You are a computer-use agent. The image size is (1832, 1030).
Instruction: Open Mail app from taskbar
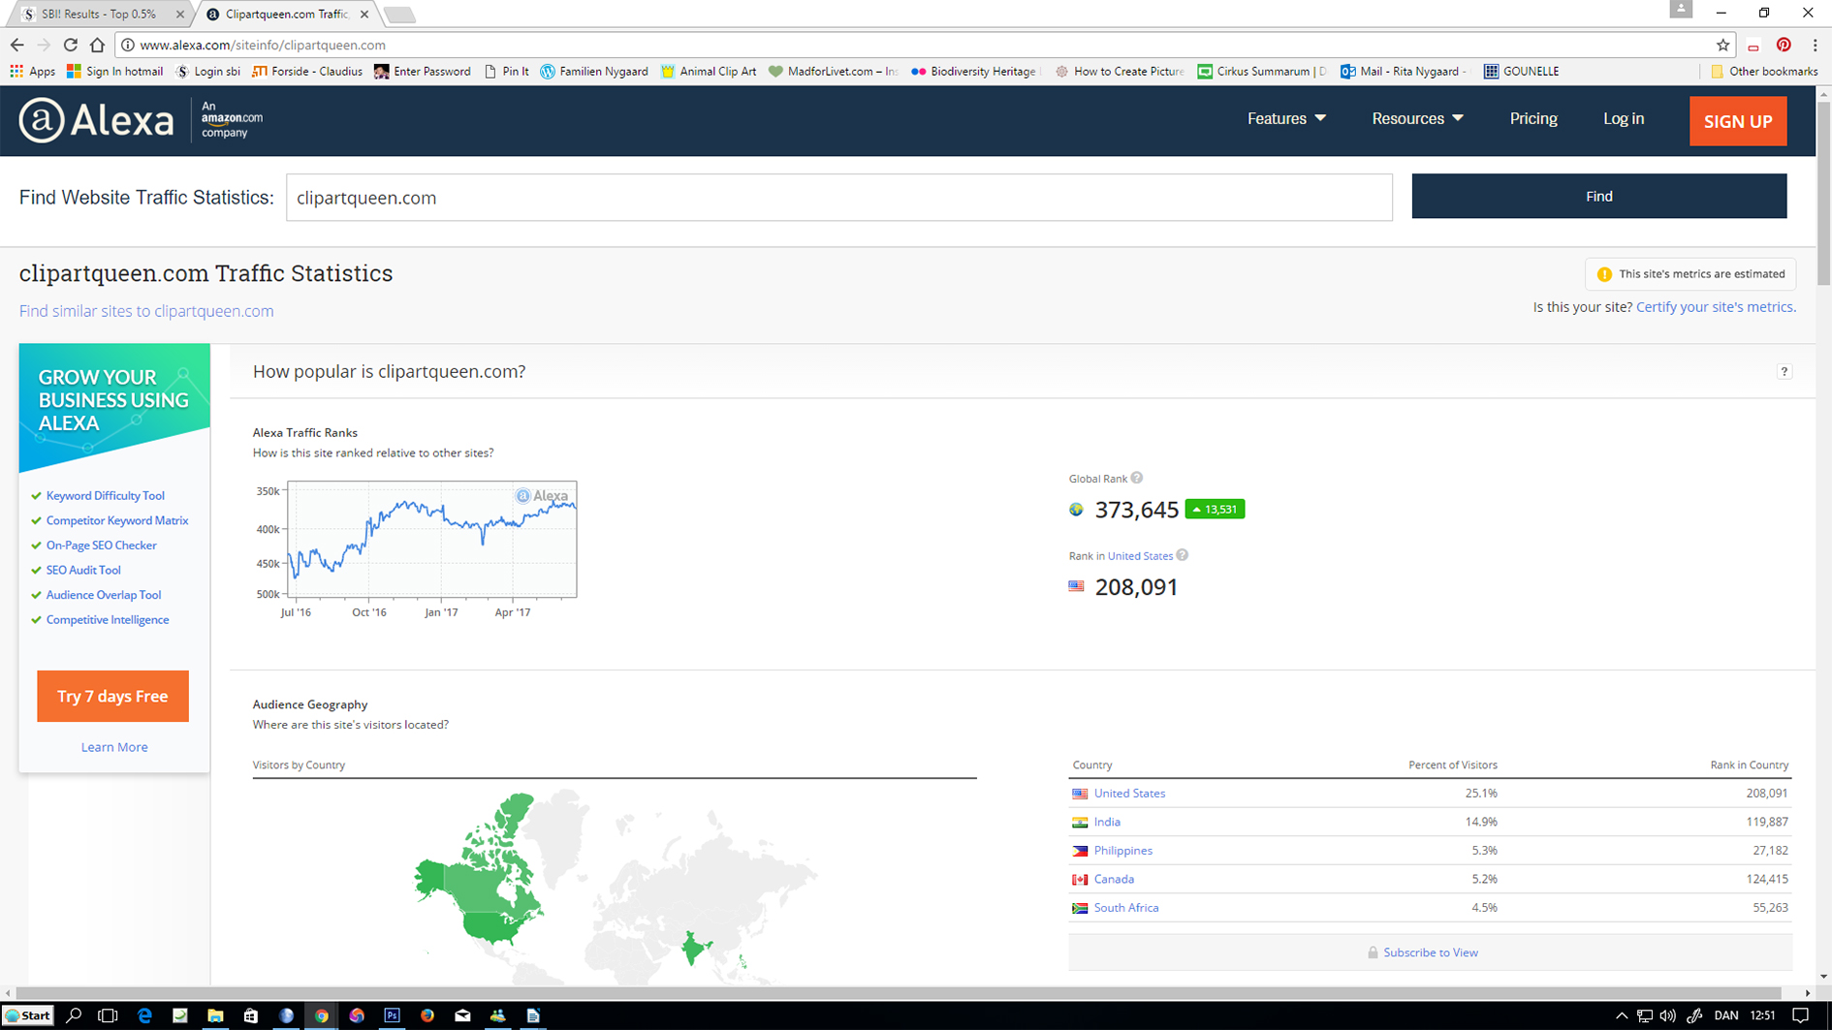coord(462,1015)
